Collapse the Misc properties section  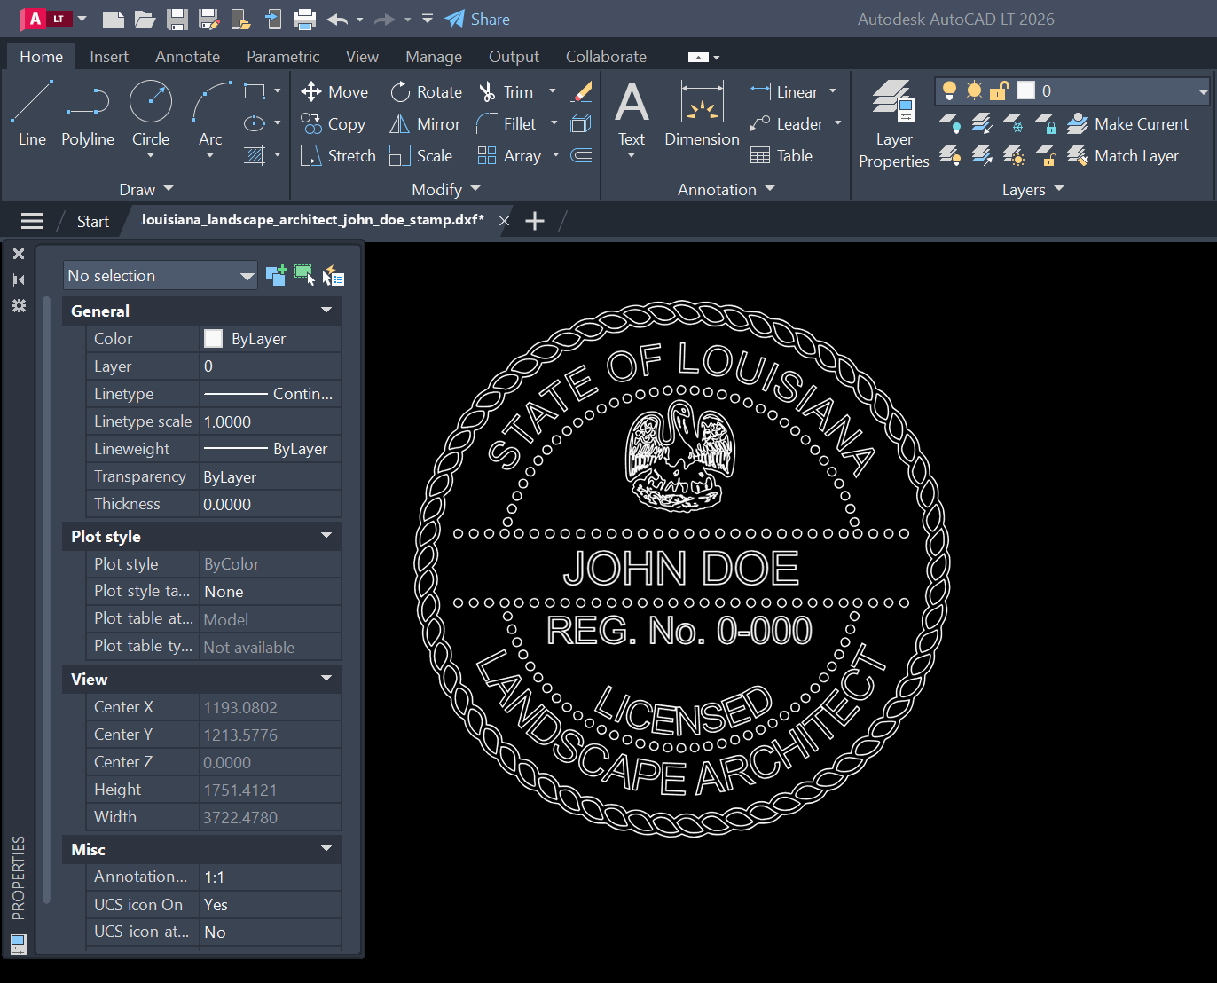point(326,849)
